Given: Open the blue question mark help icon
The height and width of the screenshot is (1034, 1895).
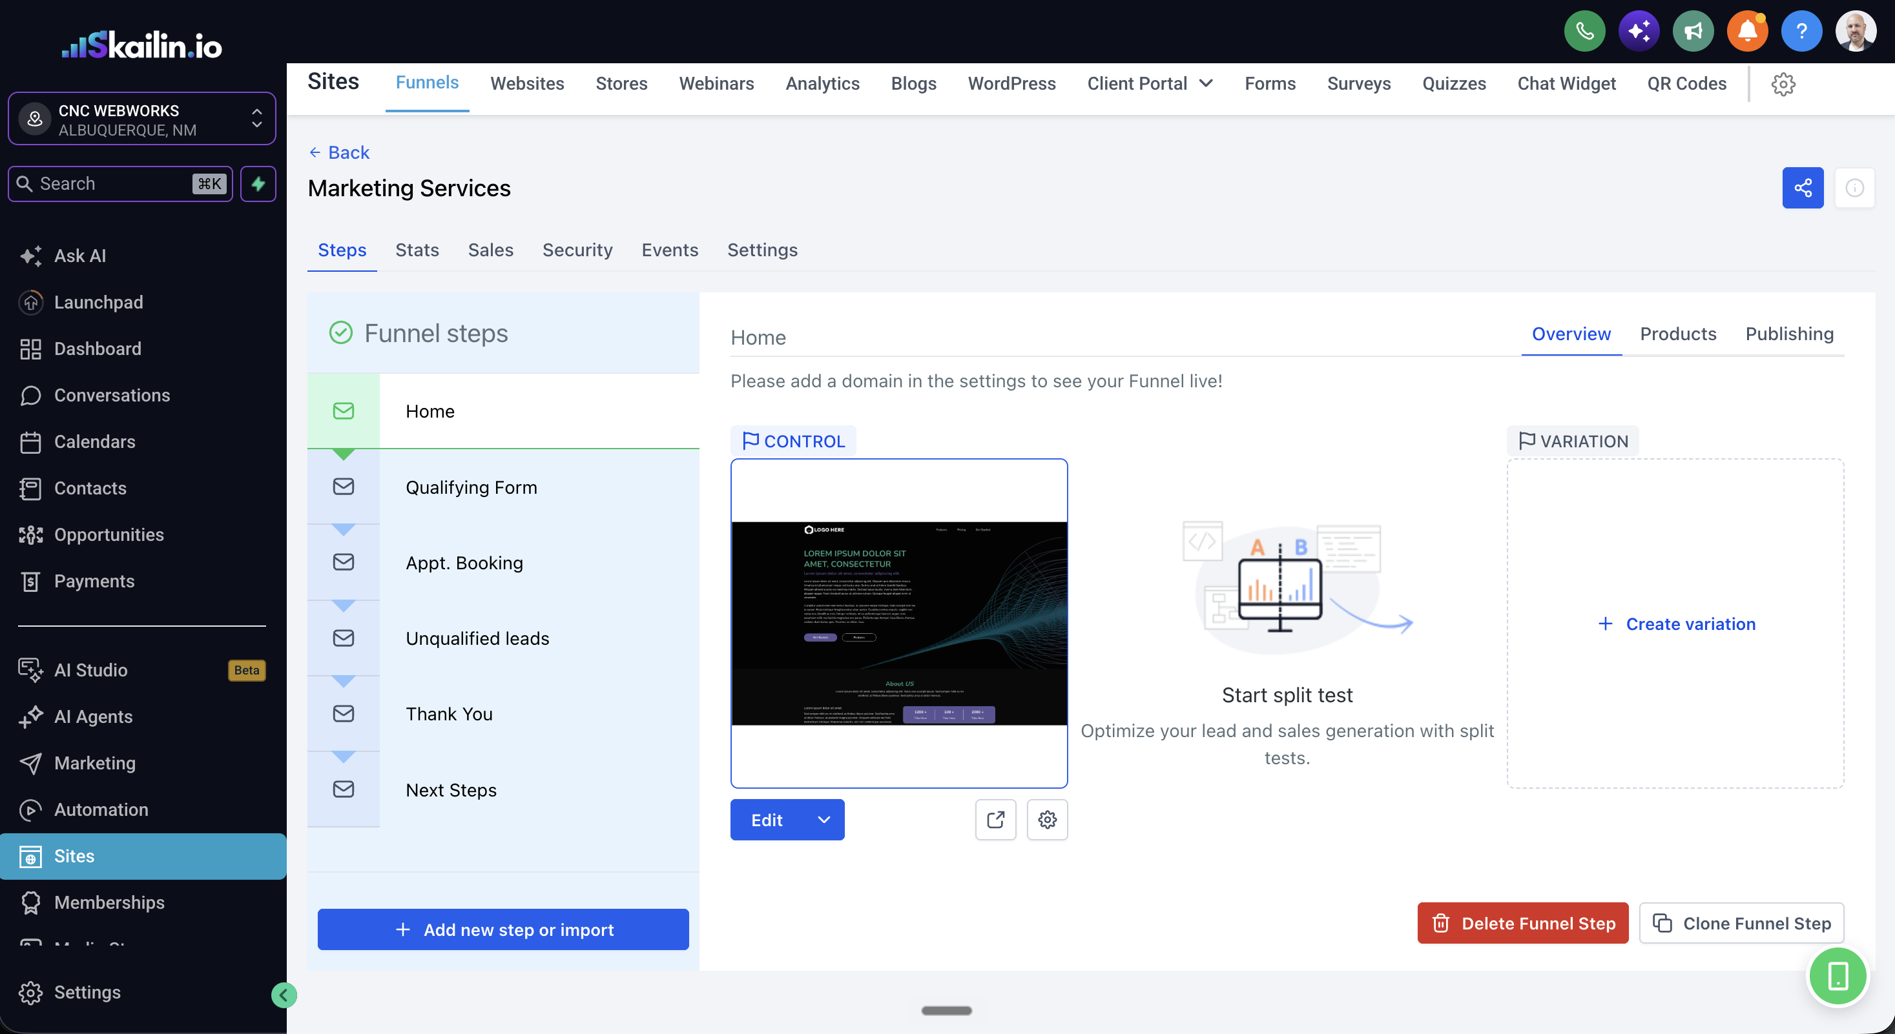Looking at the screenshot, I should tap(1801, 31).
